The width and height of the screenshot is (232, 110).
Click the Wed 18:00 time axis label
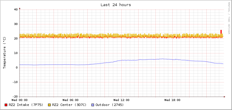pos(172,100)
